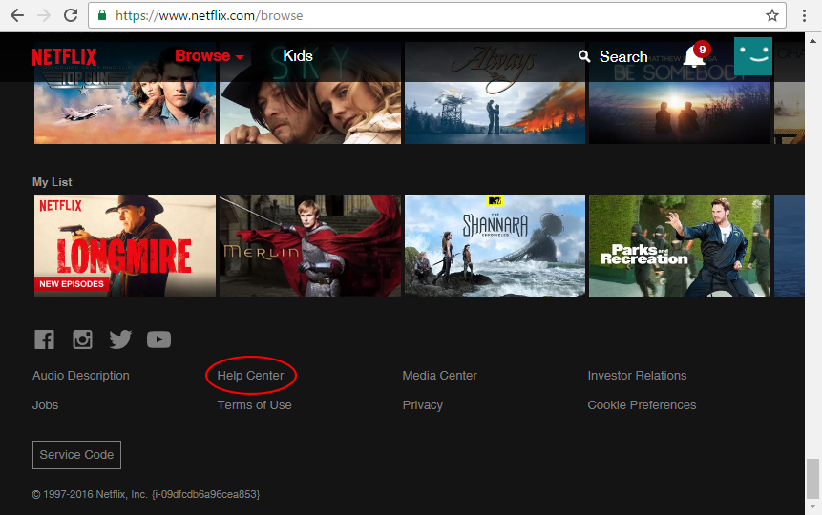Click the copyright Netflix, Inc. text
This screenshot has width=822, height=515.
pos(146,494)
